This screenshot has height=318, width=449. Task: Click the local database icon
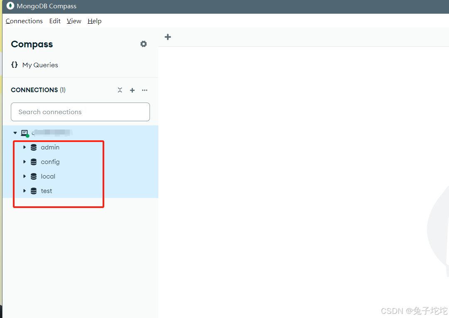tap(34, 176)
